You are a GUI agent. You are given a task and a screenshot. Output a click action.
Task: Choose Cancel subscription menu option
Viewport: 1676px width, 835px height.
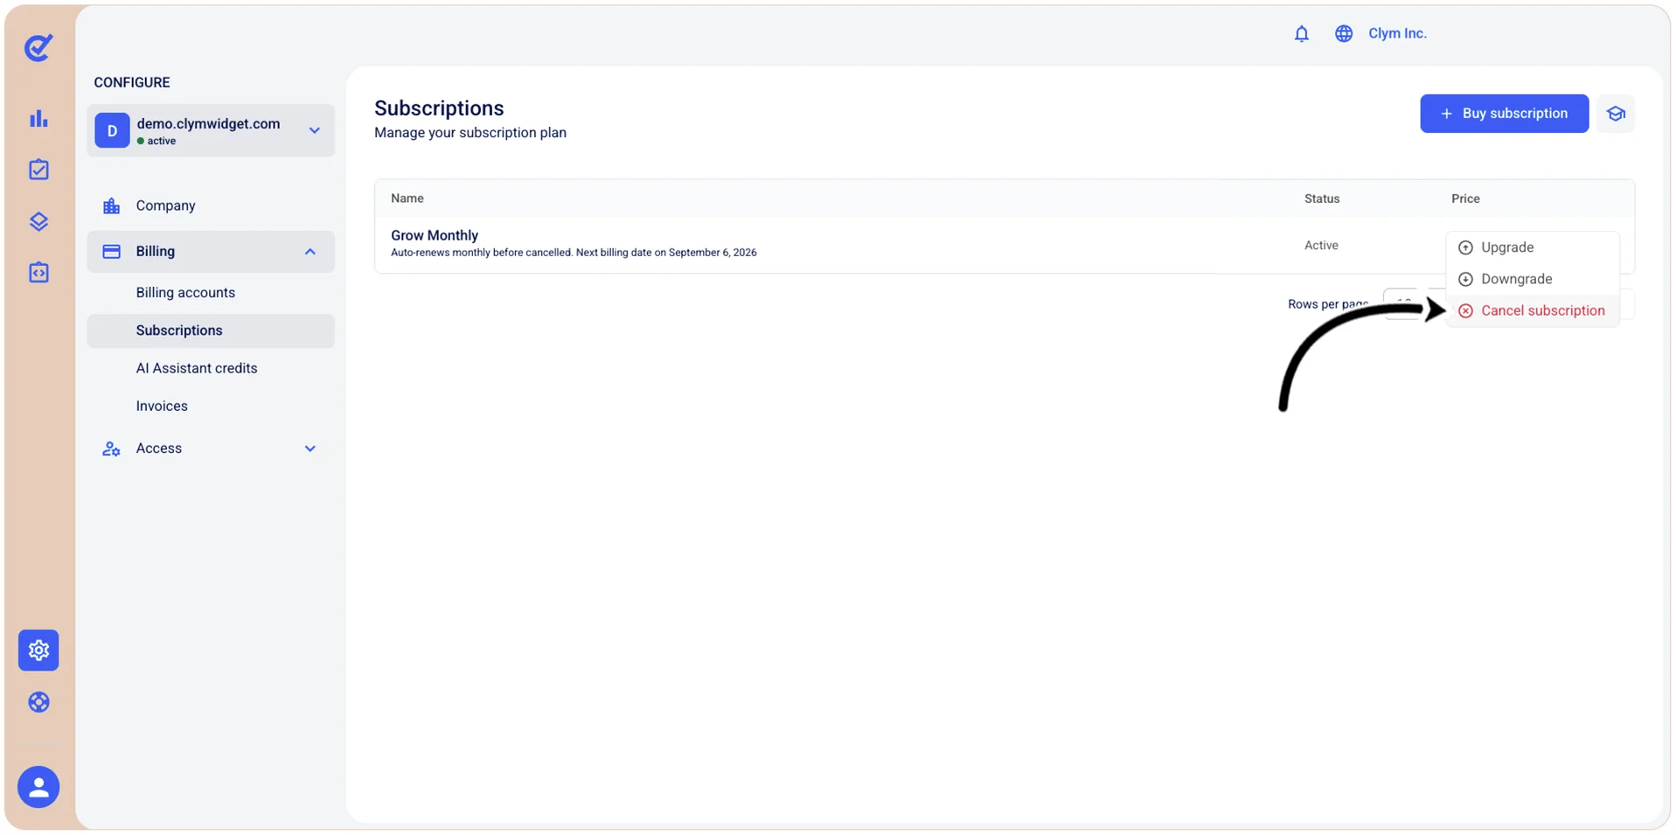pos(1532,310)
